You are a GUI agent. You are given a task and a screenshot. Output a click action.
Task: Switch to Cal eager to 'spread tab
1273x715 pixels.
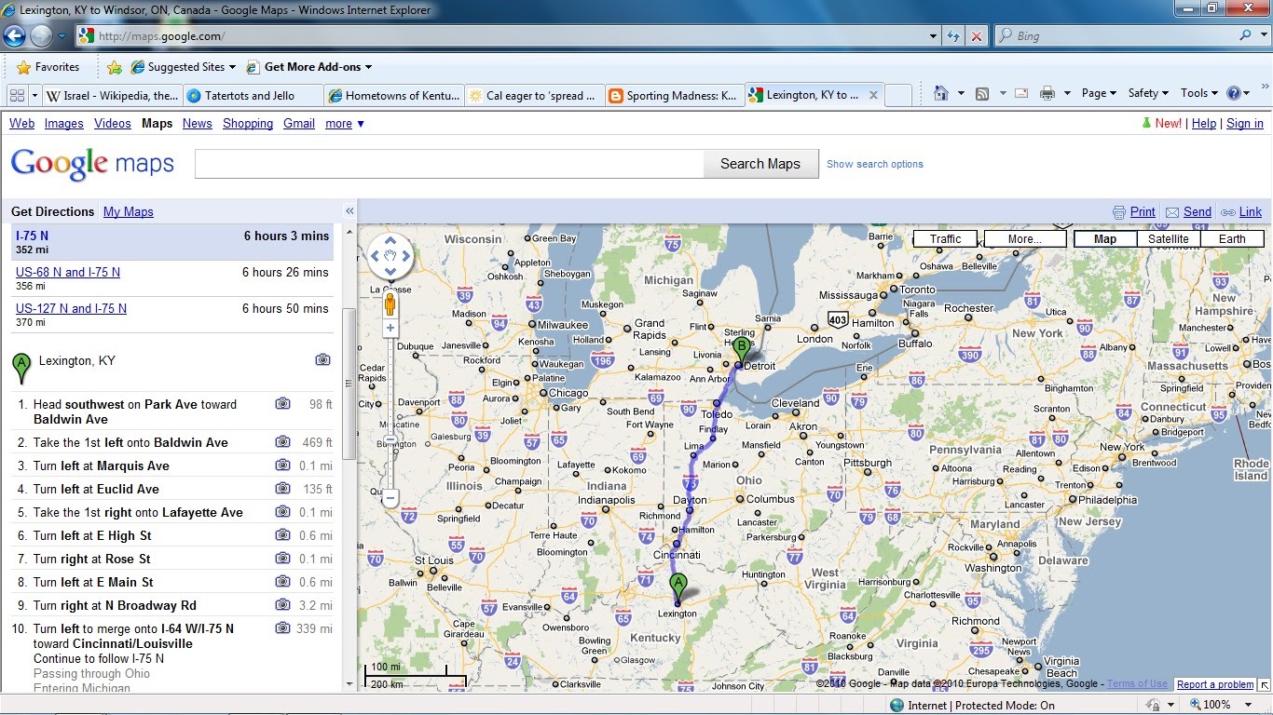[534, 95]
